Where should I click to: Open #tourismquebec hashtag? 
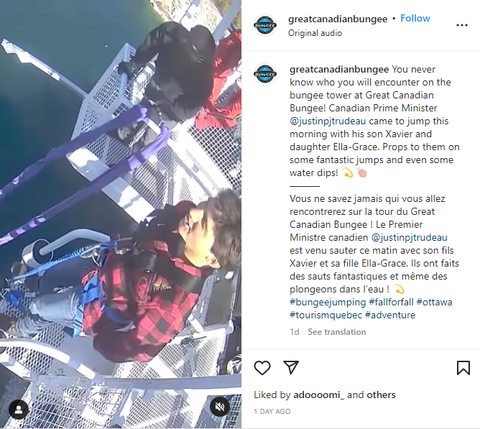326,315
